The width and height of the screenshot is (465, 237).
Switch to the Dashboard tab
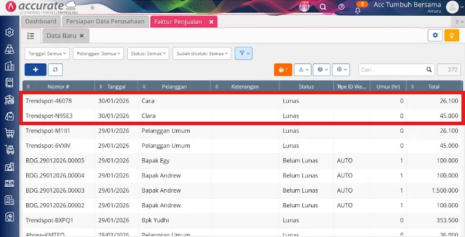(41, 22)
